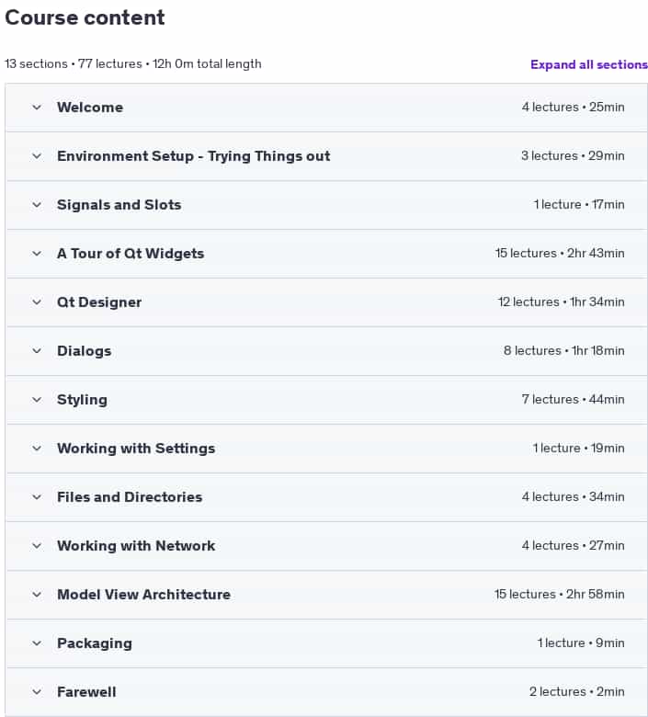The height and width of the screenshot is (717, 648).
Task: Open the Qt Designer title
Action: tap(99, 302)
